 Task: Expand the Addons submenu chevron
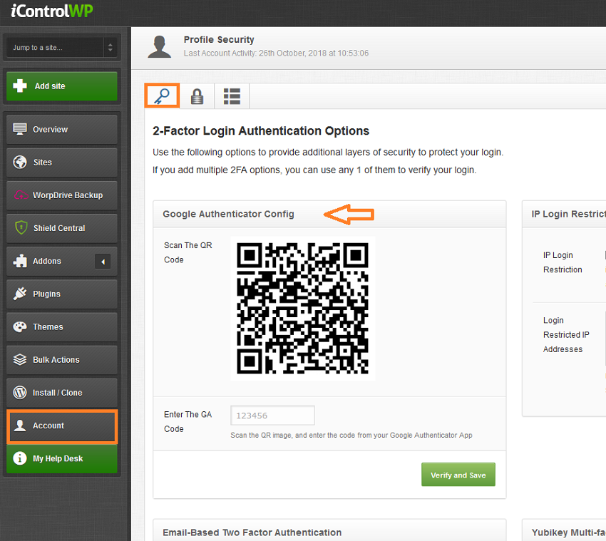103,261
